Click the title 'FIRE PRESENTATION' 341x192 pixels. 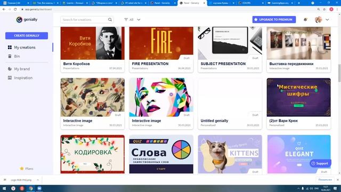tap(150, 64)
